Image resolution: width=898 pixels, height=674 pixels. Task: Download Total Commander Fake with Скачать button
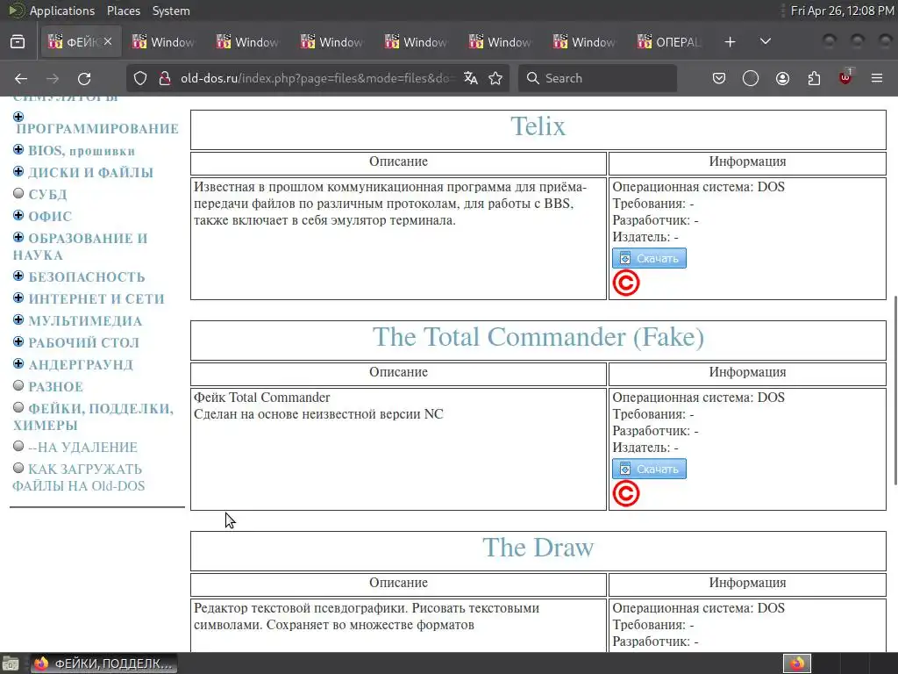pos(649,469)
